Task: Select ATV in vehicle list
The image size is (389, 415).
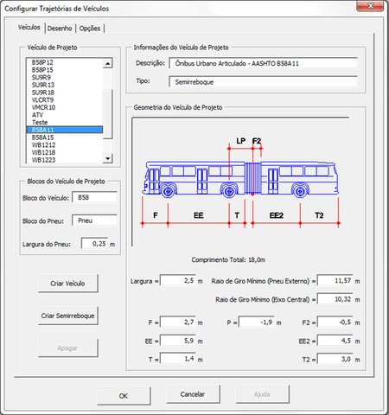Action: tap(65, 115)
